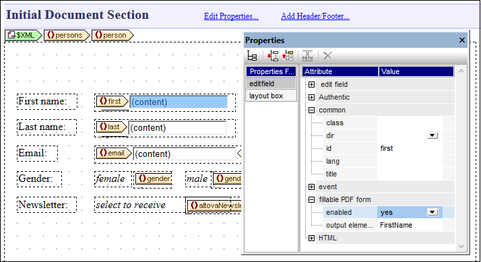This screenshot has height=262, width=481.
Task: Select the person element tag
Action: click(113, 35)
